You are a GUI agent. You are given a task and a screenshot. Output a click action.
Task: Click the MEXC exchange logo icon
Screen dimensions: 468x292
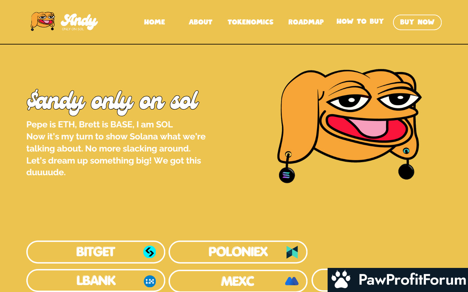[x=292, y=281]
